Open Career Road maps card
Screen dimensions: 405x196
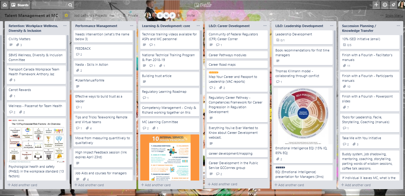coord(236,65)
